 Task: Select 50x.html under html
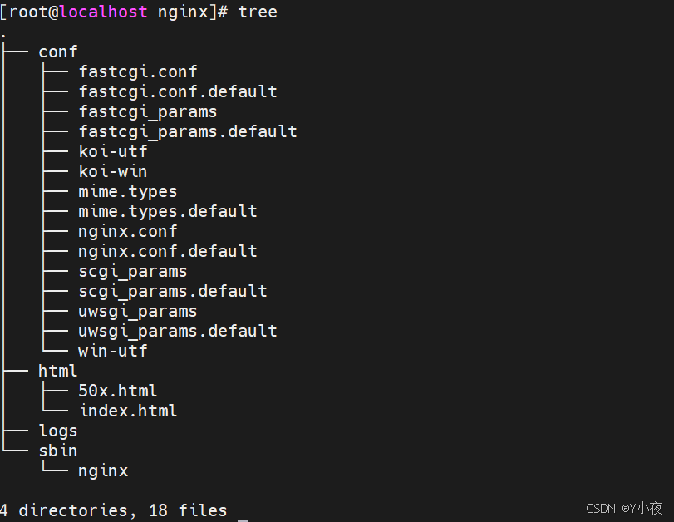point(118,391)
